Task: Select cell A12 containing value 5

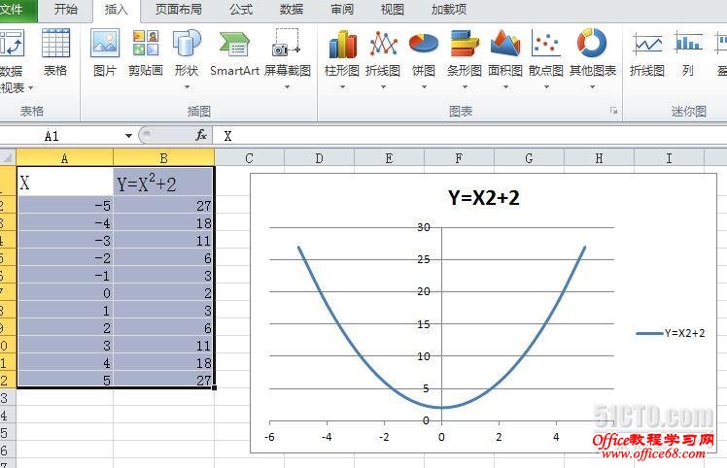Action: coord(65,380)
